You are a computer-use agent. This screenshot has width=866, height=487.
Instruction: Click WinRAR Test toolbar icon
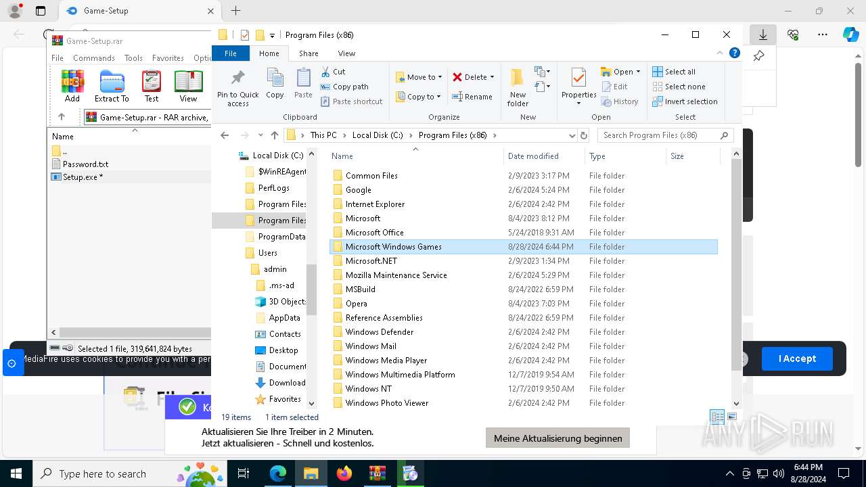click(152, 86)
